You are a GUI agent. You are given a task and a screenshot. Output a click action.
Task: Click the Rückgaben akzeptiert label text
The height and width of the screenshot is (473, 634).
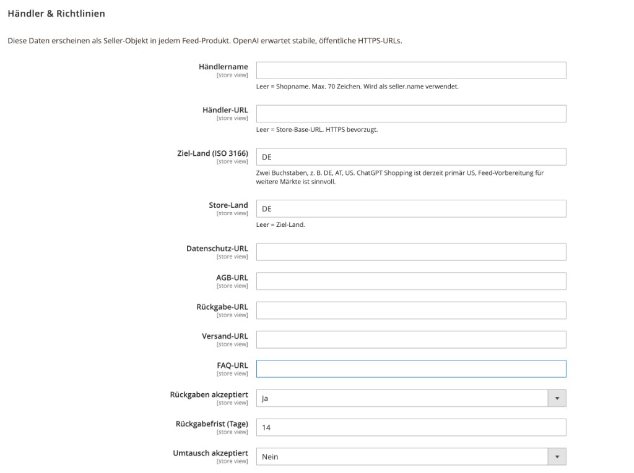click(209, 394)
